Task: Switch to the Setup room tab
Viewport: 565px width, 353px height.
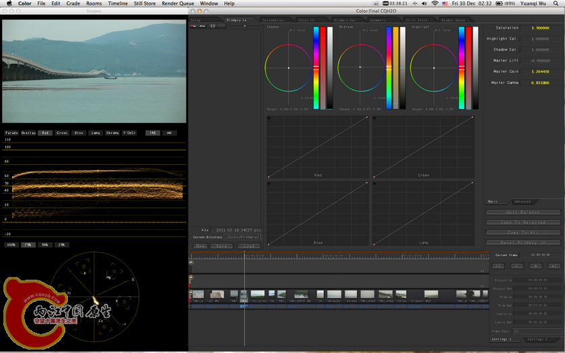Action: (205, 20)
